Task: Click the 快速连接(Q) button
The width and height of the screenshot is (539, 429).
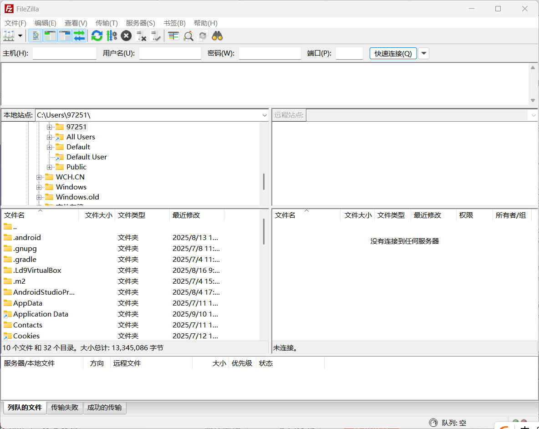Action: click(393, 53)
